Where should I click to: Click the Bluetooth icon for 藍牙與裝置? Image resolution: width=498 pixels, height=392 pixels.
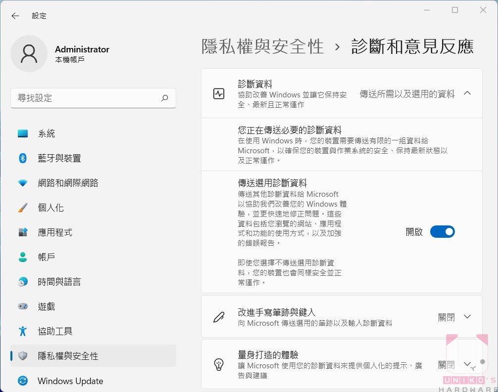[x=23, y=158]
